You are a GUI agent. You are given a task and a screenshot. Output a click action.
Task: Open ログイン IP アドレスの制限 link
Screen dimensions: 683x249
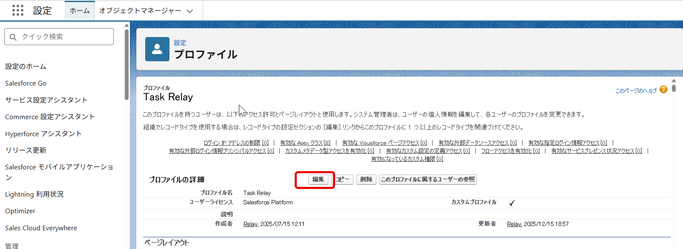(236, 143)
